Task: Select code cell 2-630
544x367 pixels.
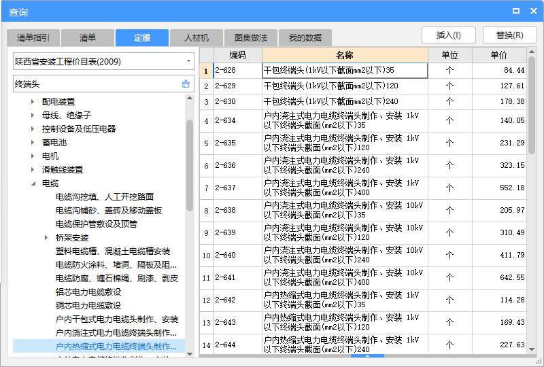Action: (237, 102)
